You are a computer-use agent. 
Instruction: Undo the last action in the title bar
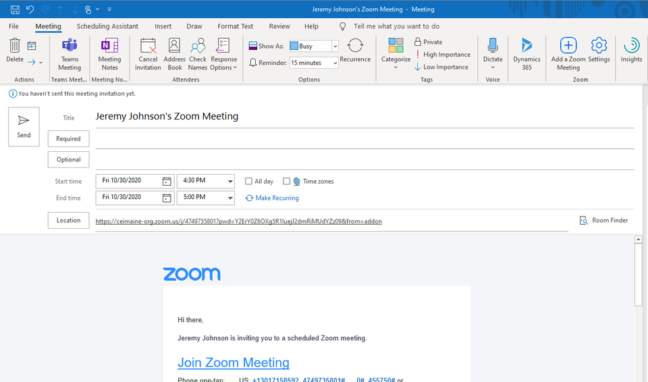[x=30, y=9]
